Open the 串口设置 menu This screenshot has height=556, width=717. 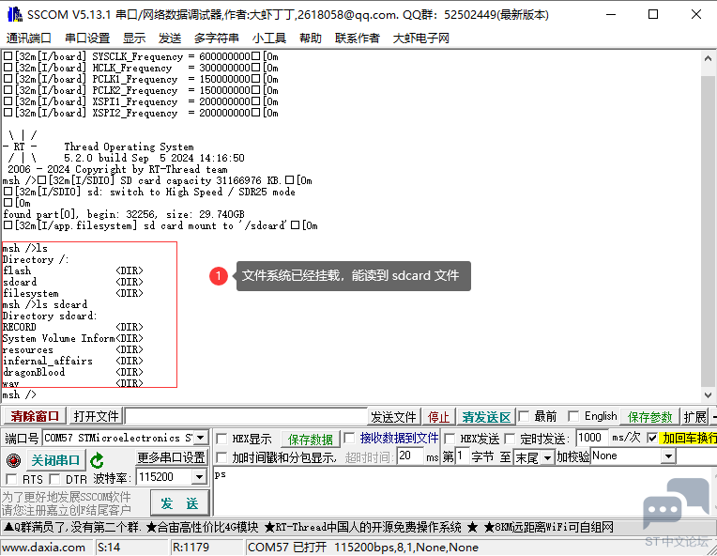[x=87, y=38]
